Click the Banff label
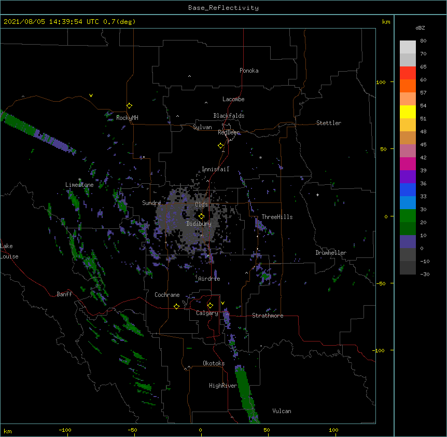 (64, 294)
